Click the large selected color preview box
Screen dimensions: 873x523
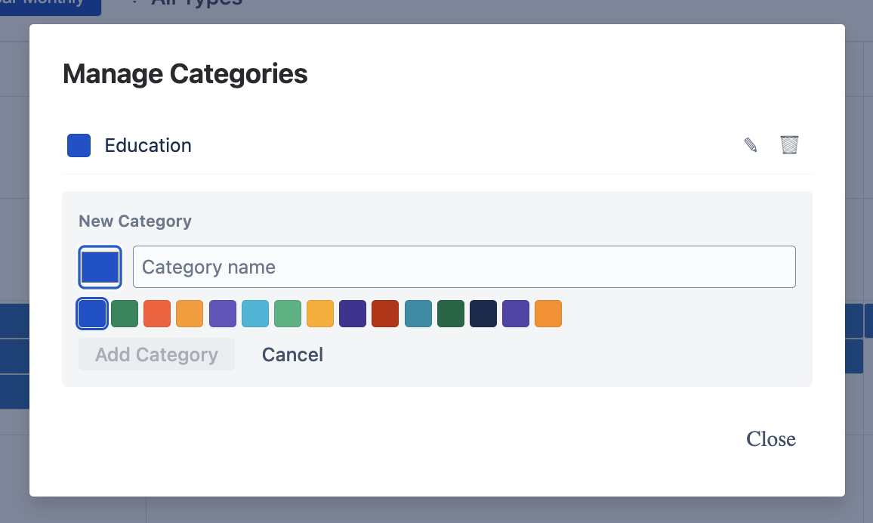(x=100, y=267)
